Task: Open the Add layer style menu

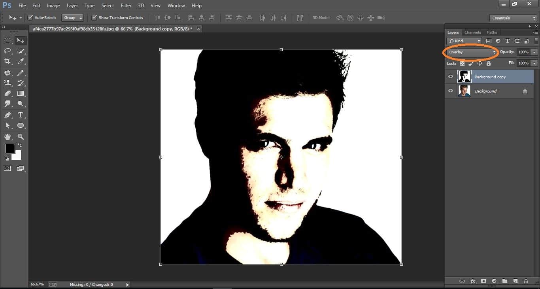Action: tap(473, 281)
